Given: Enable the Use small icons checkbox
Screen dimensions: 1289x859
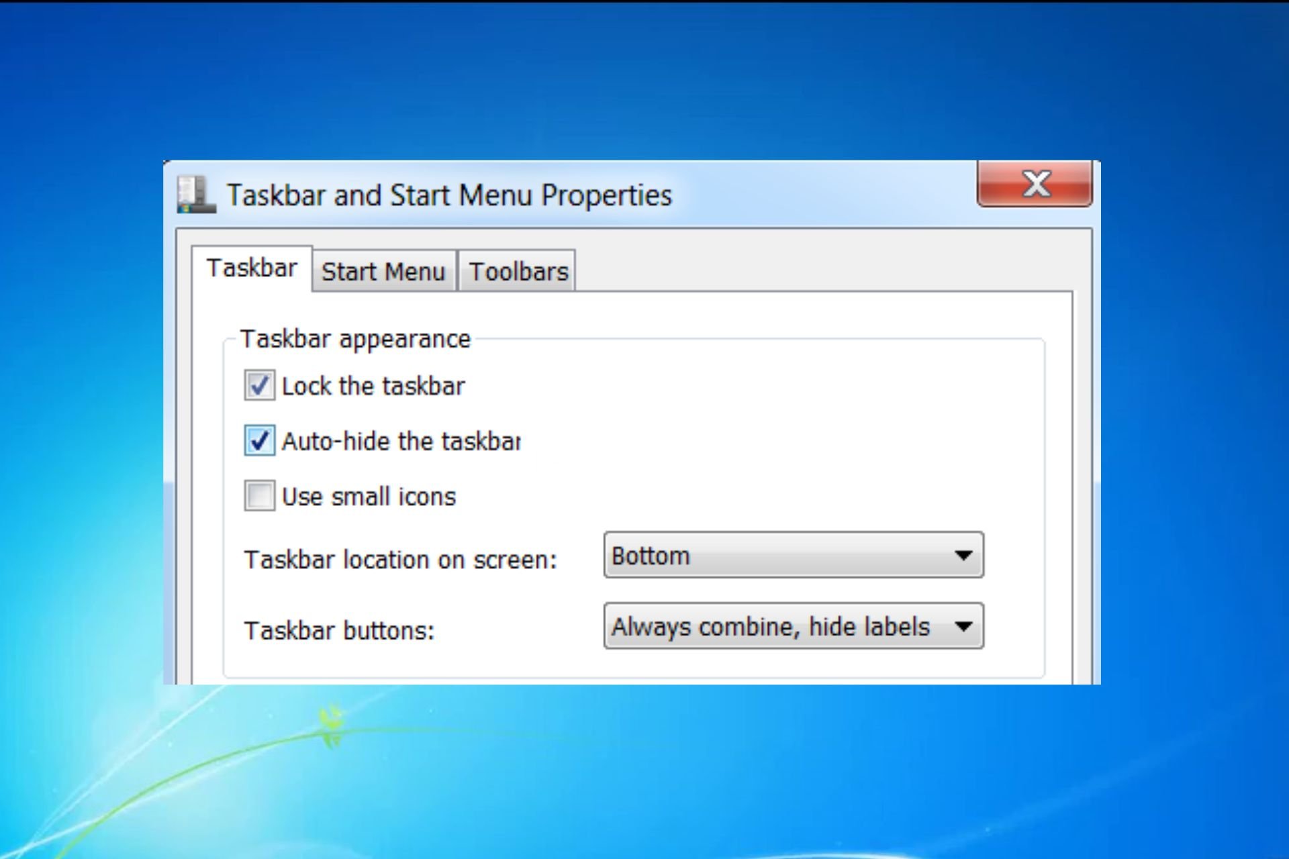Looking at the screenshot, I should coord(259,496).
